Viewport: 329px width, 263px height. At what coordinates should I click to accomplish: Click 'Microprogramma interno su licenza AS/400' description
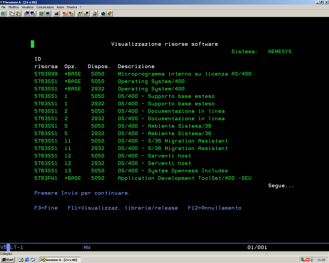[x=185, y=74]
